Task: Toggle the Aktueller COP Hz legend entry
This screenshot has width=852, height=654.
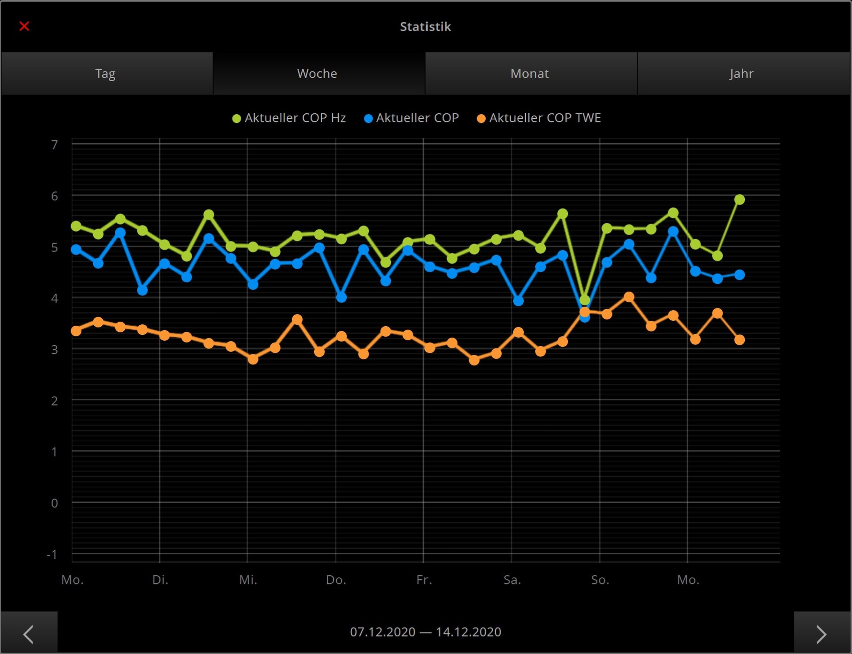Action: tap(295, 118)
